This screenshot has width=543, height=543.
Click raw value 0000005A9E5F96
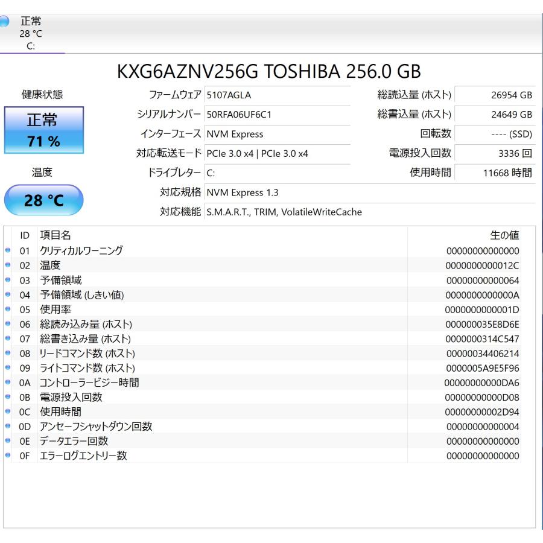click(x=483, y=368)
